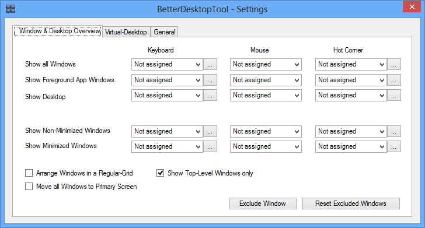The image size is (425, 228).
Task: Open Hot Corner dropdown for Show Non-Minimized Windows
Action: coord(351,131)
